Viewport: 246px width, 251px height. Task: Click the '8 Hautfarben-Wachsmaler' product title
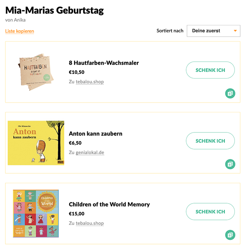coord(104,63)
